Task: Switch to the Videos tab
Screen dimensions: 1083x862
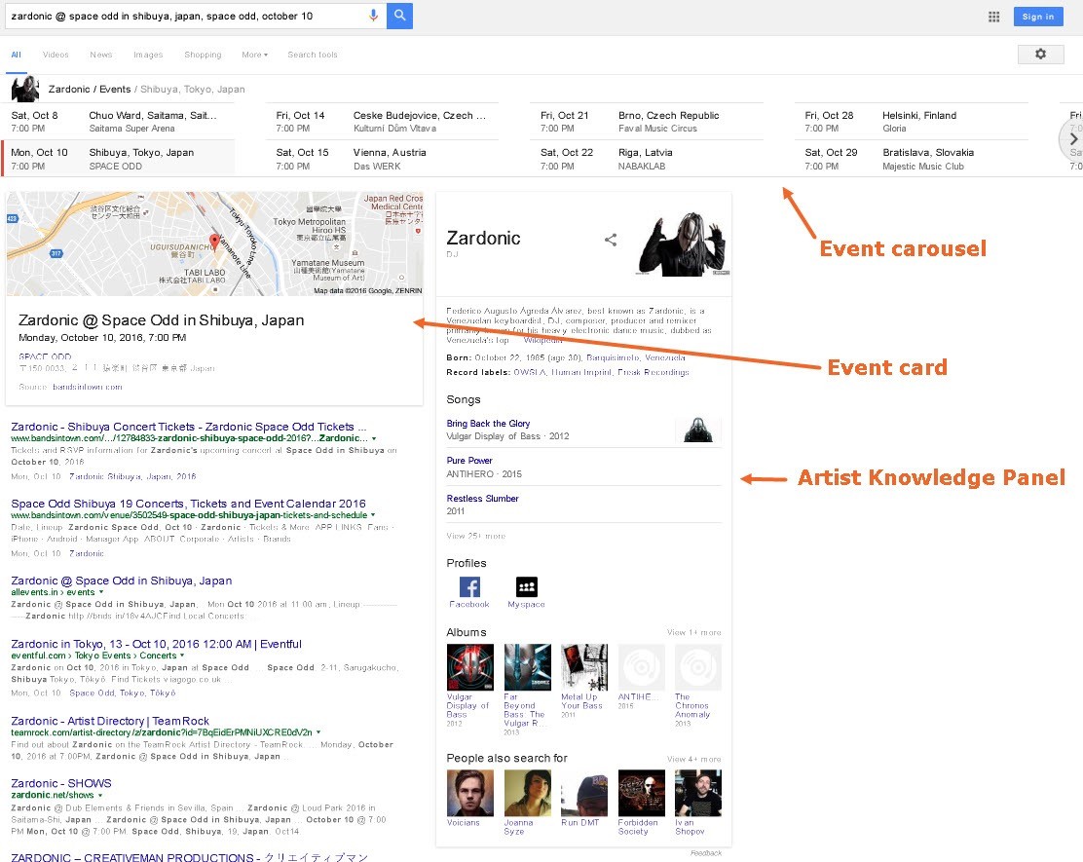Action: (x=56, y=55)
